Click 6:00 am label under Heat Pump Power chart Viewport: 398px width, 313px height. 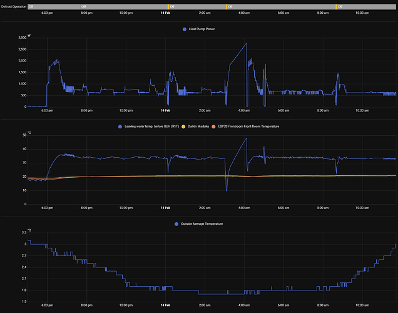(x=283, y=111)
